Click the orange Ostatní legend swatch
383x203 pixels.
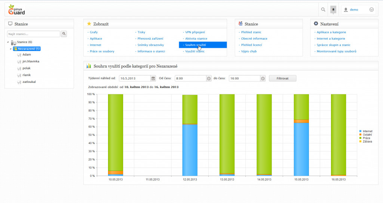click(360, 134)
